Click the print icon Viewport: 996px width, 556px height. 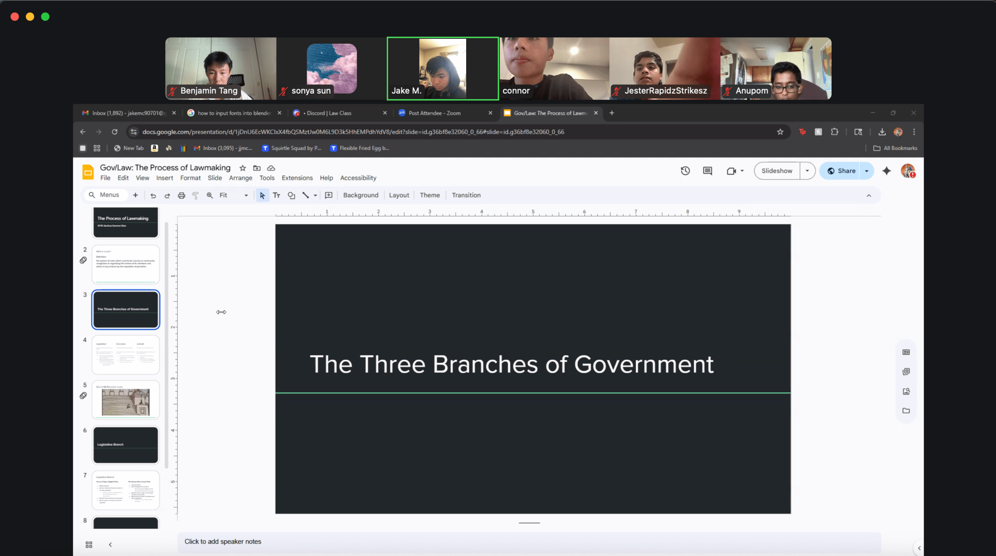tap(181, 195)
